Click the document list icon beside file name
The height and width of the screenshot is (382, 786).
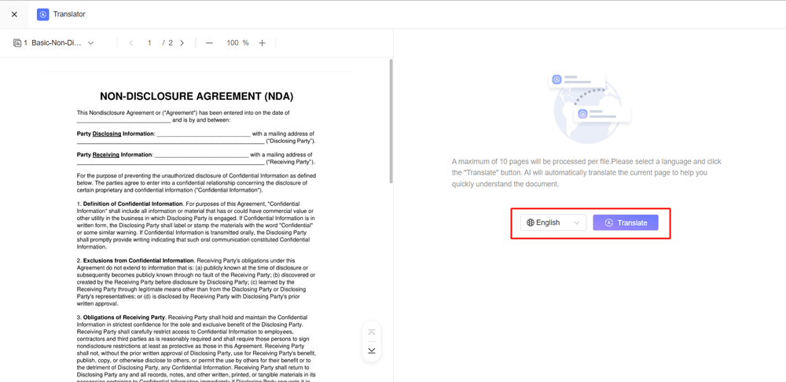[17, 43]
